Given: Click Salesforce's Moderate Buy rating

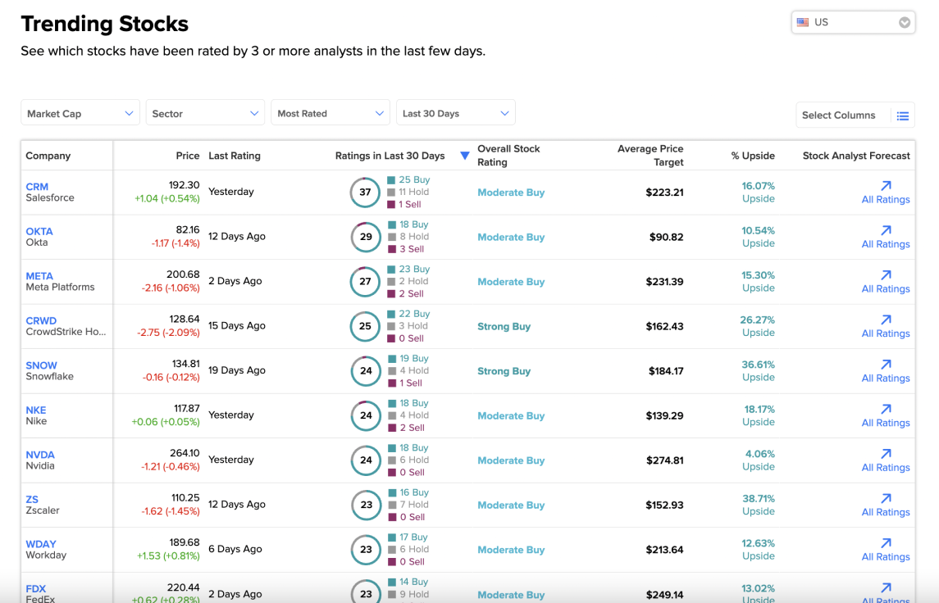Looking at the screenshot, I should pos(511,193).
